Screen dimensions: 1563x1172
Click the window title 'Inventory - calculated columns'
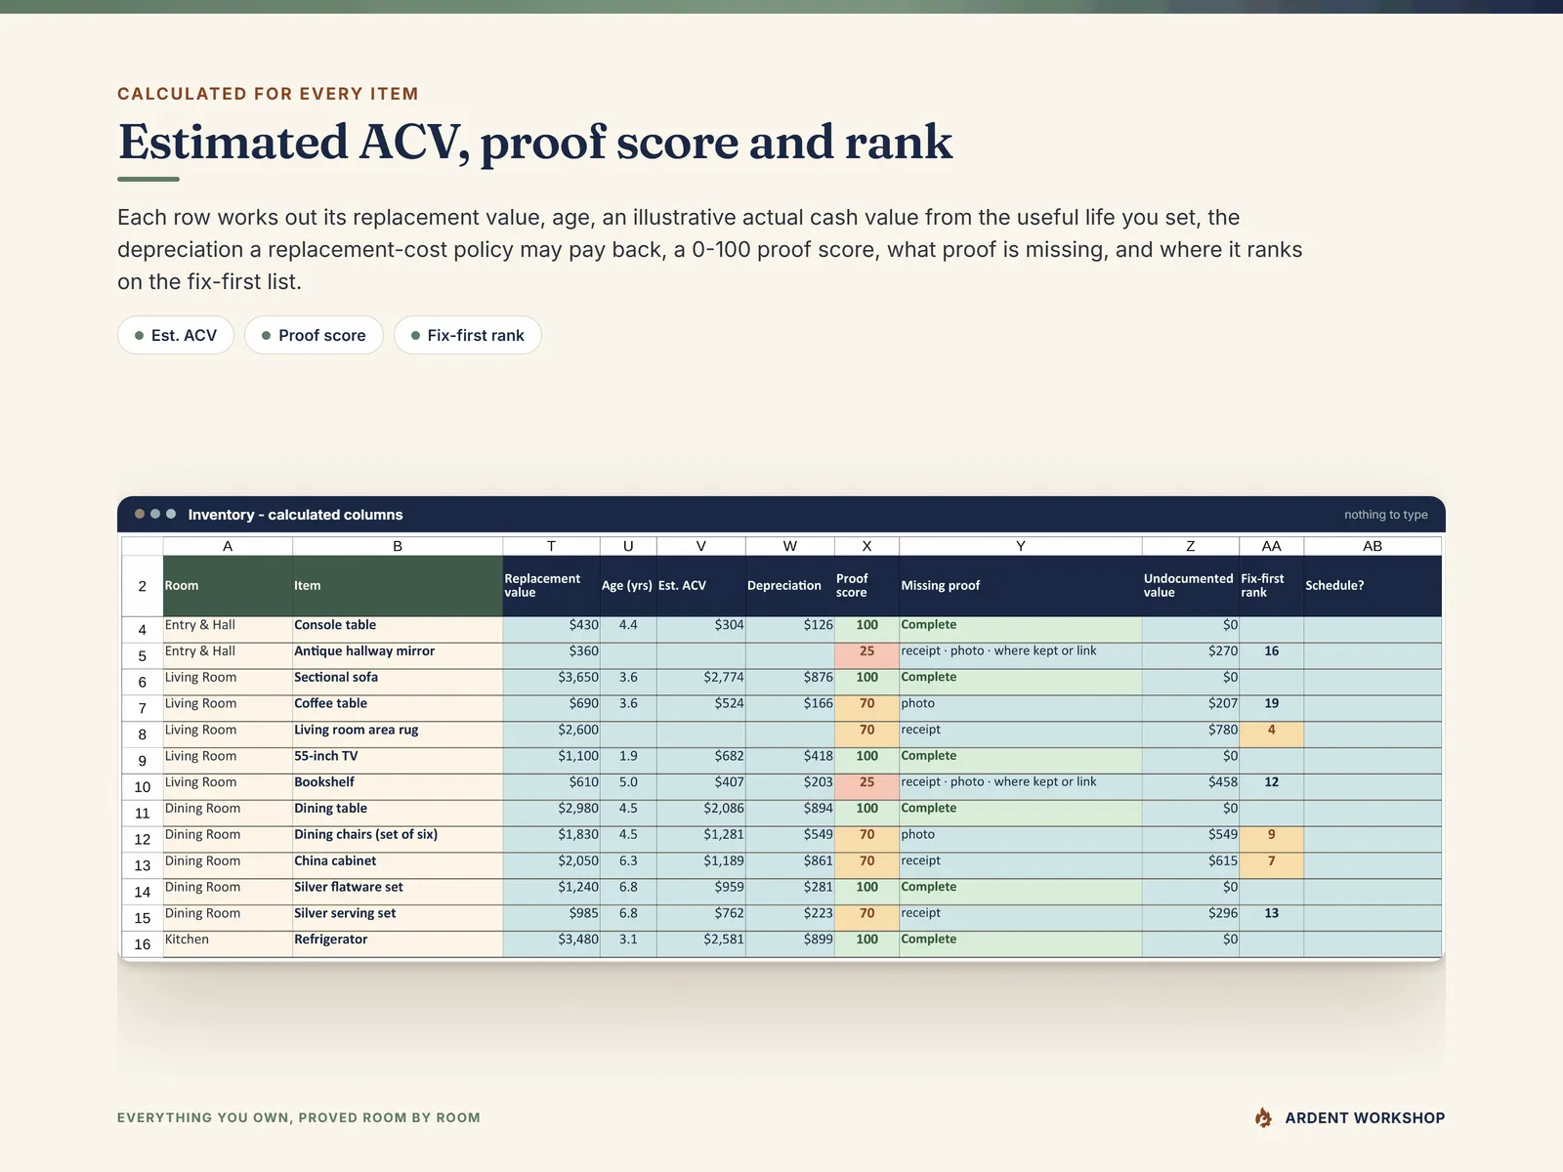pyautogui.click(x=295, y=515)
